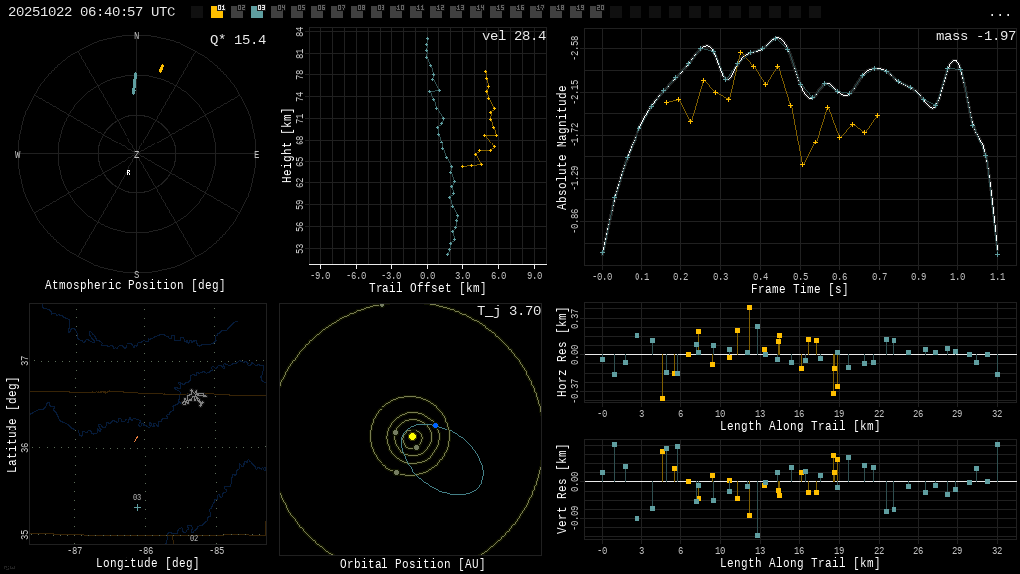This screenshot has width=1020, height=574.
Task: Click the UTC timestamp at top left
Action: point(92,12)
